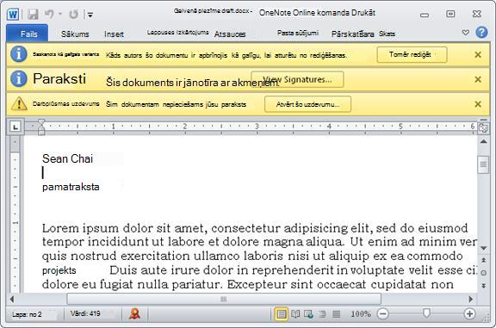Click the vertical scrollbar up arrow
Screen dimensions: 496x328
coord(483,142)
